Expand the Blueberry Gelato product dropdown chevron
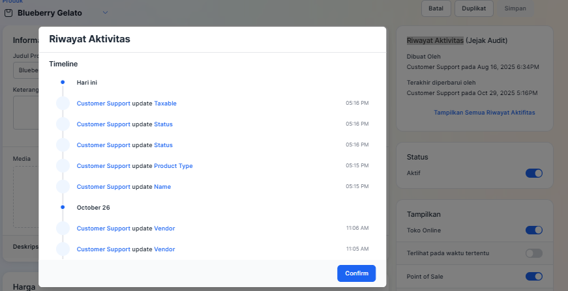 click(106, 13)
